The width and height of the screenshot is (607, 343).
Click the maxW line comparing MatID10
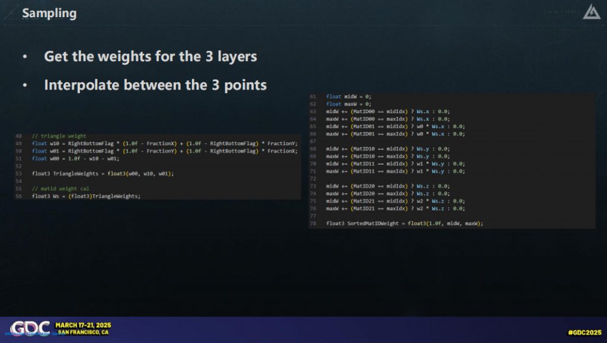[x=388, y=156]
